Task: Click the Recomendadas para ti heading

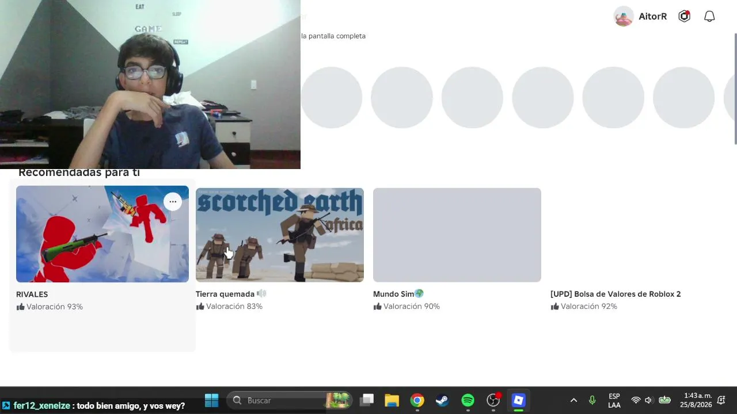Action: coord(79,172)
